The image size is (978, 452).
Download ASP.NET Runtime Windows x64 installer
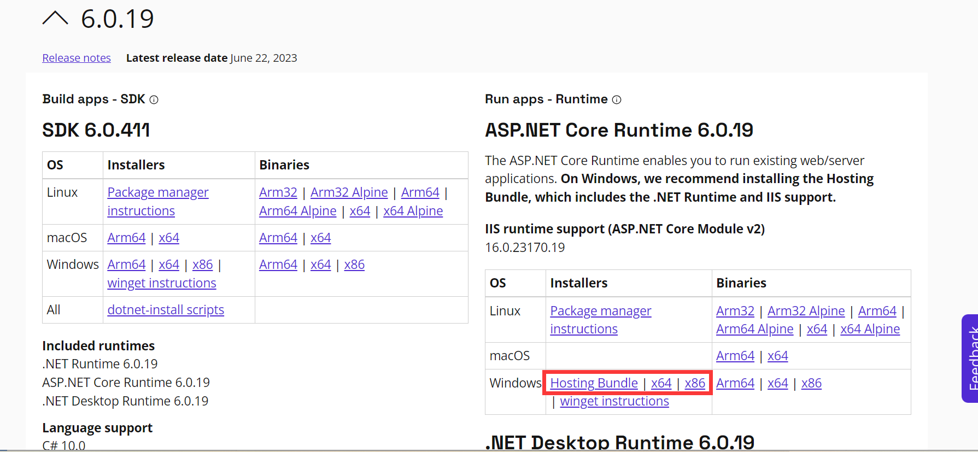661,383
